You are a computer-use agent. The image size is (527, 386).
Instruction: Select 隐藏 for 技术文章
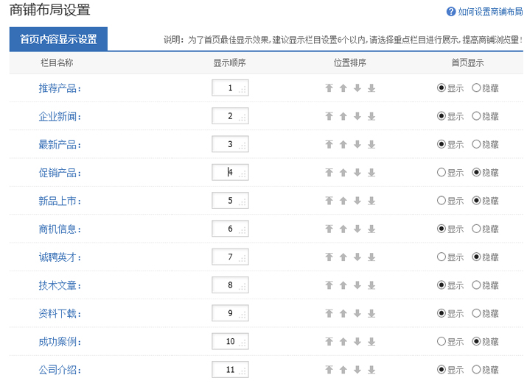[x=476, y=285]
